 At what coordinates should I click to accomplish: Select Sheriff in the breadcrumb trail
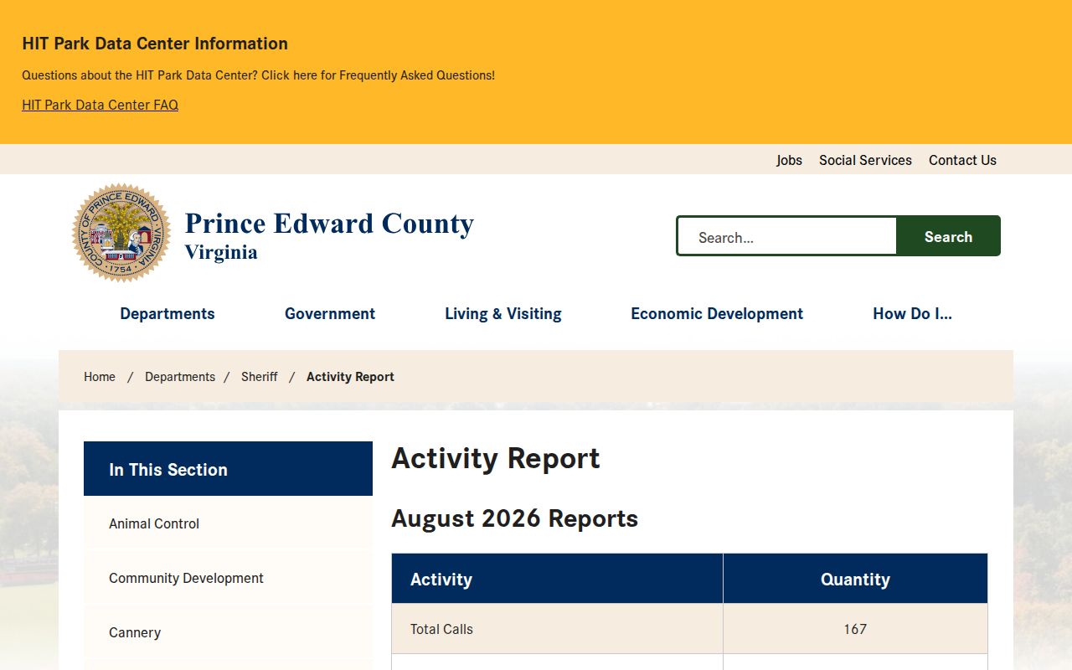(x=260, y=377)
